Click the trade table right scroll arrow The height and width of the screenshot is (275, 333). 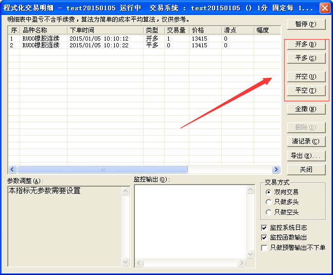pyautogui.click(x=276, y=170)
